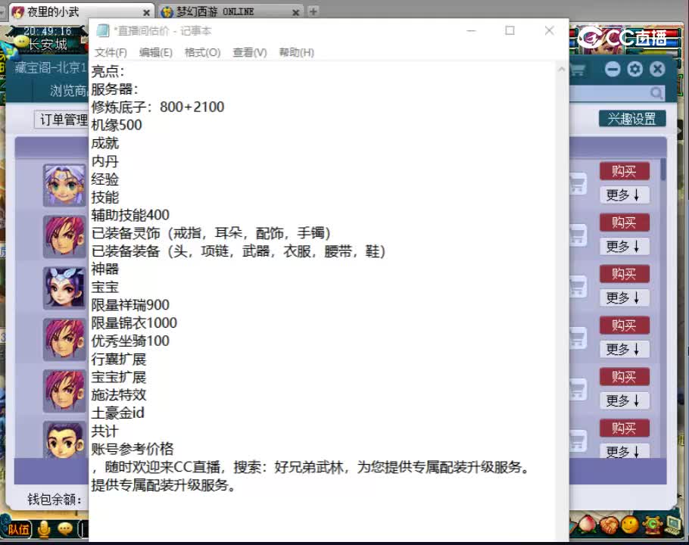
Task: Click the yellow smiley beside 长安城
Action: click(20, 42)
